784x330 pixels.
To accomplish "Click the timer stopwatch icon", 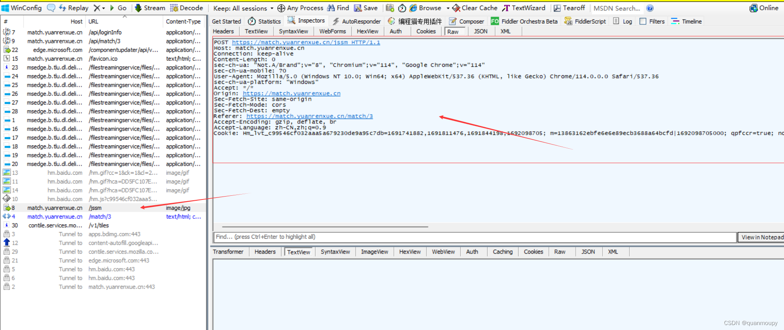I will (402, 8).
